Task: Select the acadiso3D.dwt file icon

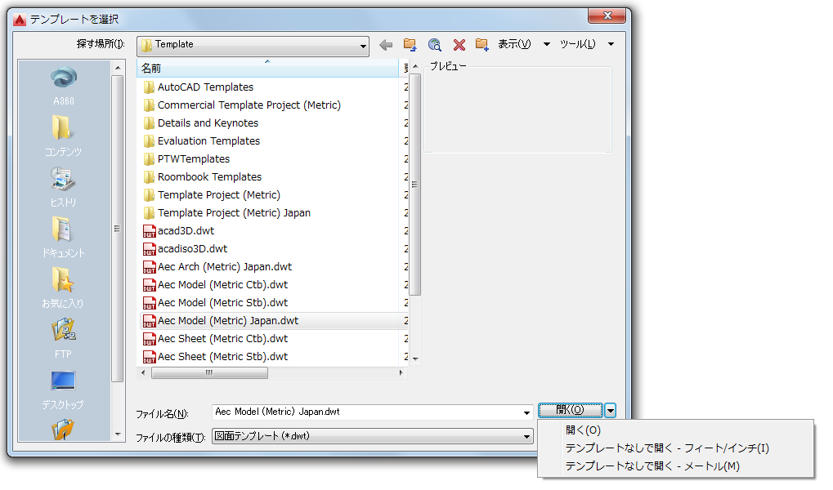Action: click(x=150, y=249)
